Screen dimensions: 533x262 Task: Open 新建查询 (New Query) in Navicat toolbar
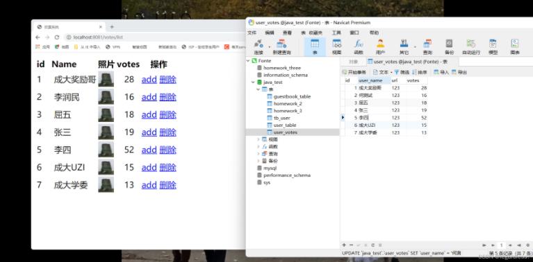[281, 46]
